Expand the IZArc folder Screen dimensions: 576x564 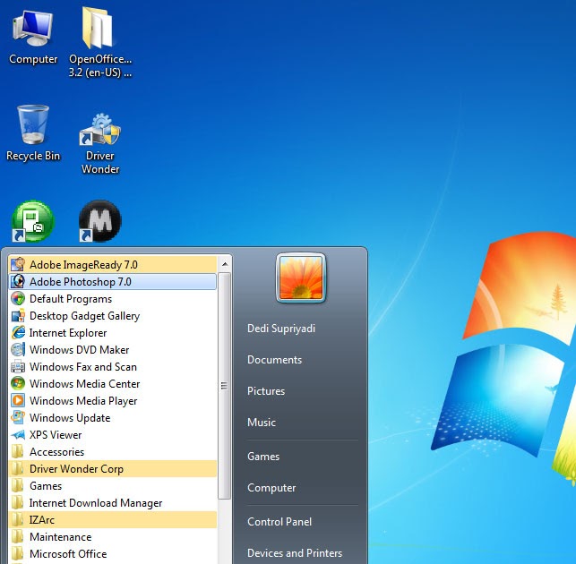click(112, 520)
